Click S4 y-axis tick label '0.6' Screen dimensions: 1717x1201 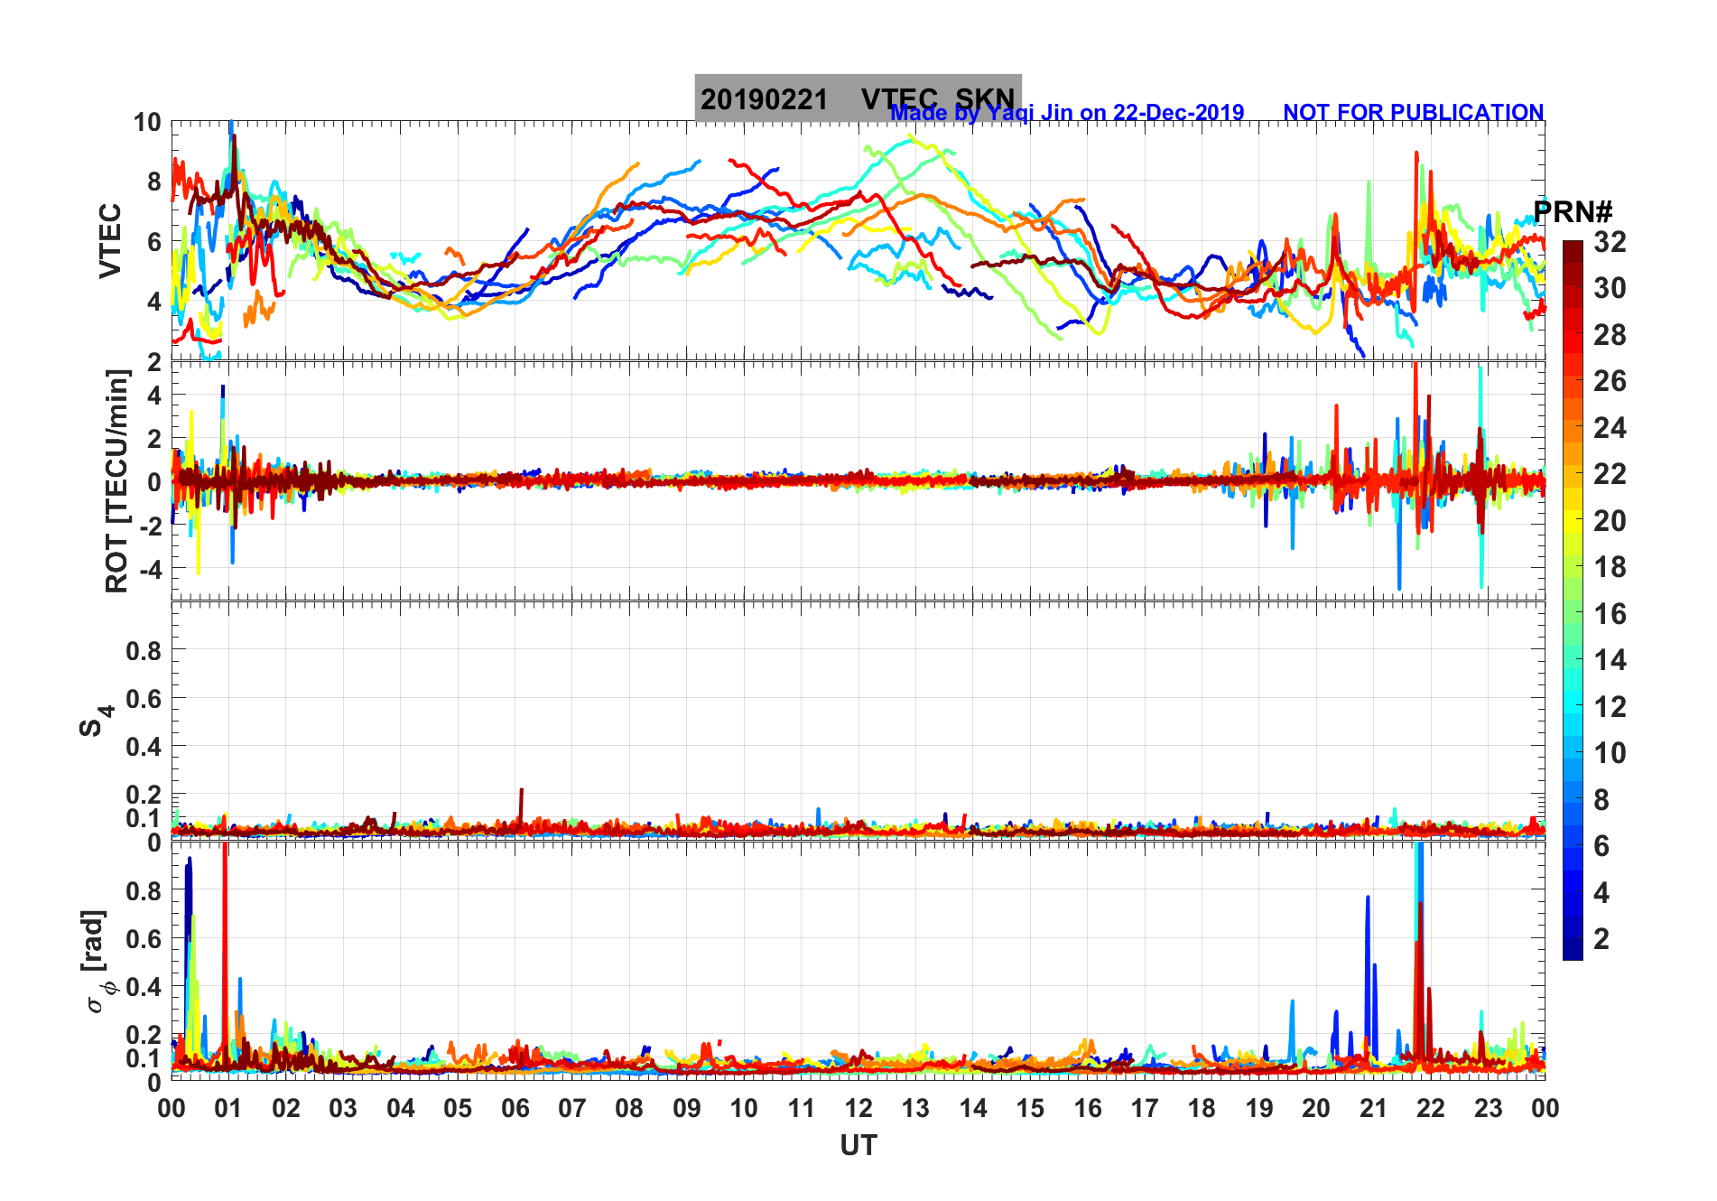144,698
